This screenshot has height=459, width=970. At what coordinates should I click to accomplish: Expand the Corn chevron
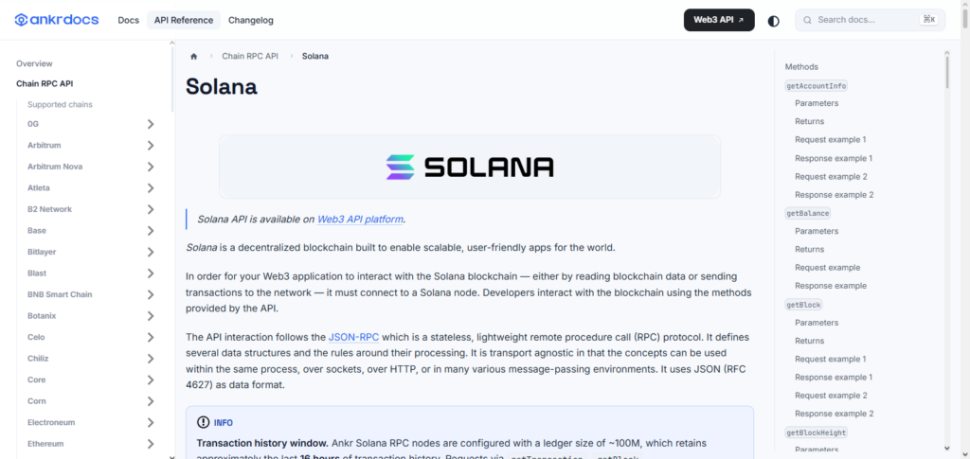[x=151, y=401]
